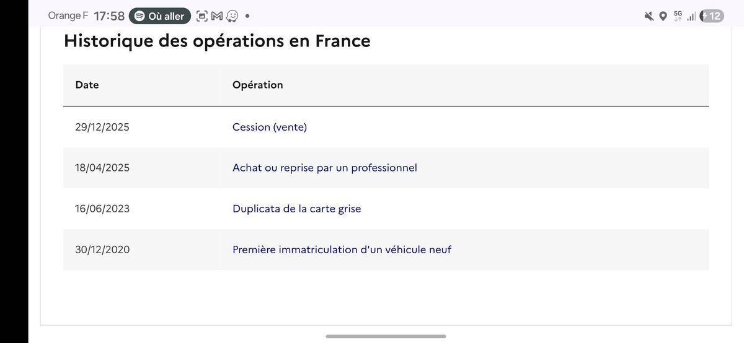
Task: Tap the "Historique des opérations en France" heading
Action: pos(217,41)
